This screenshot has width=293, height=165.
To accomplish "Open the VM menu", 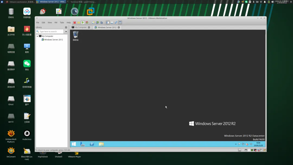I will 56,23.
